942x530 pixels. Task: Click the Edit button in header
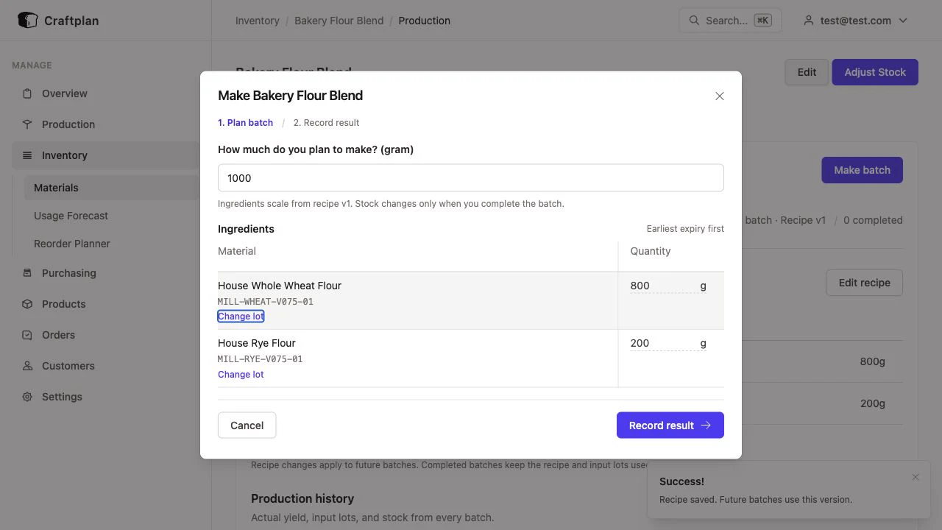point(807,72)
